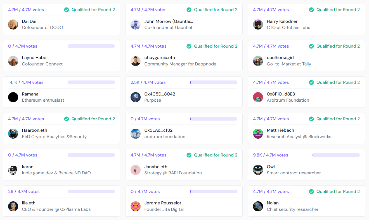This screenshot has width=369, height=220.
Task: Click Jerome Rousselot's colorful avatar
Action: 135,206
